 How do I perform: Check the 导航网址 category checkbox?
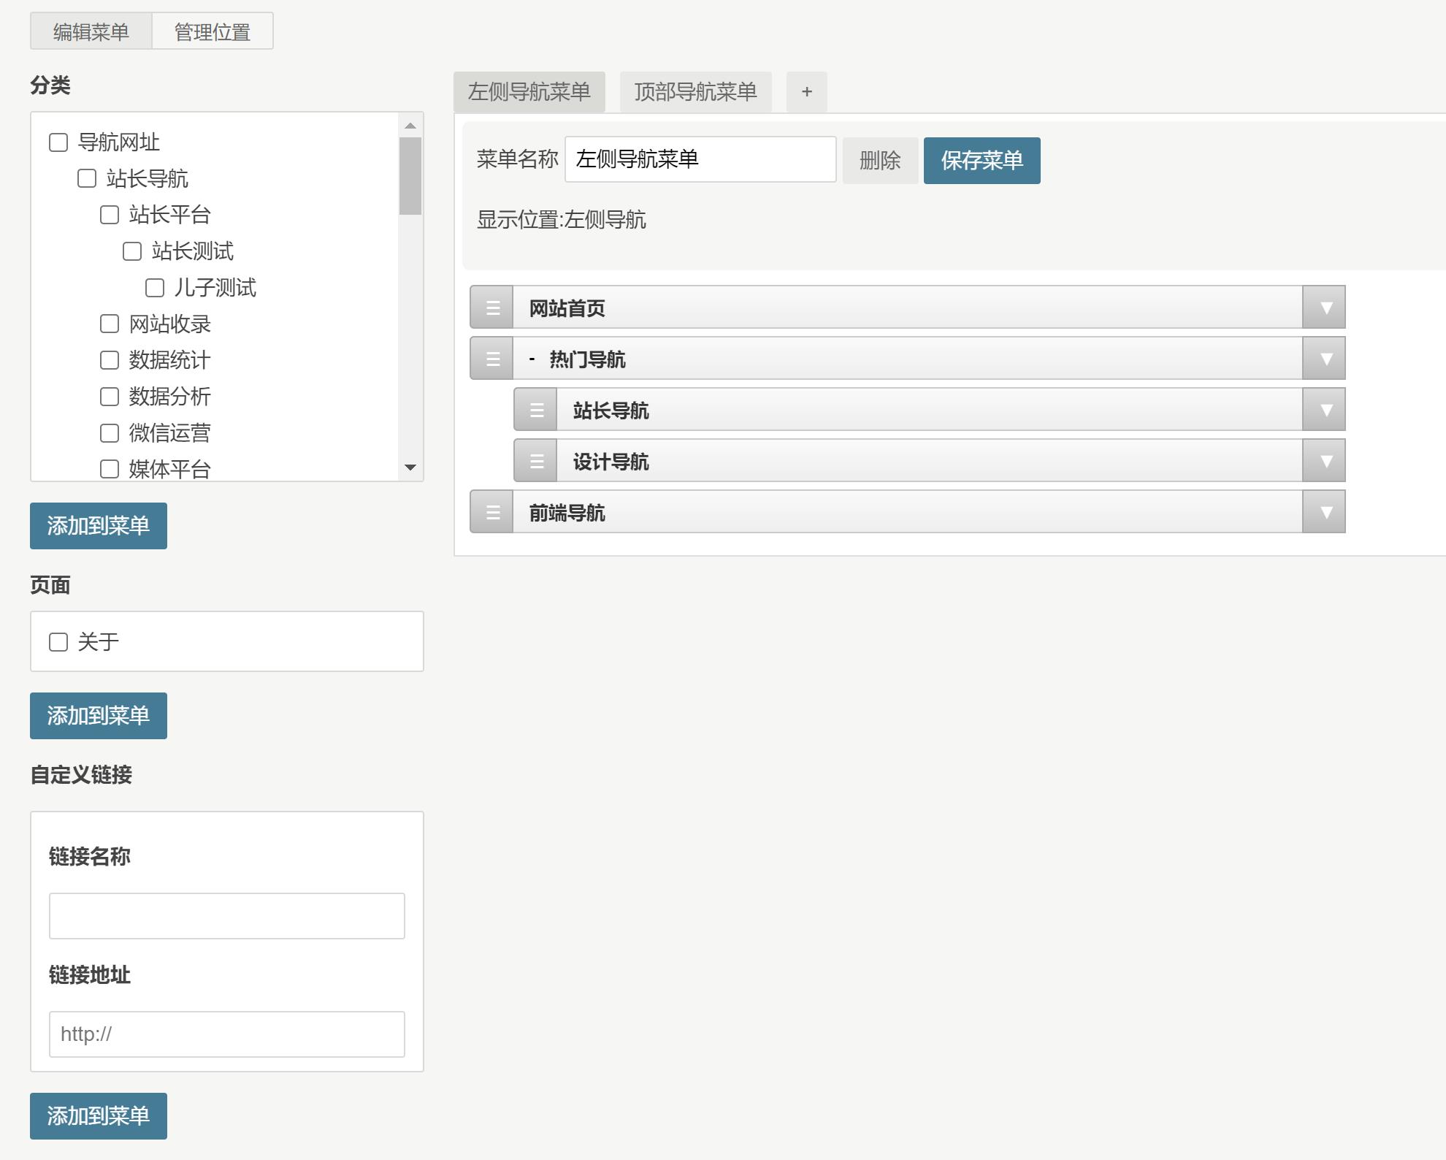pos(58,142)
